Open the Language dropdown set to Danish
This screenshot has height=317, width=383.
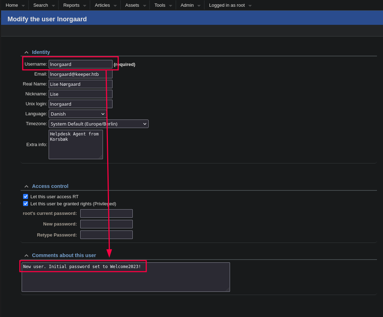[77, 114]
